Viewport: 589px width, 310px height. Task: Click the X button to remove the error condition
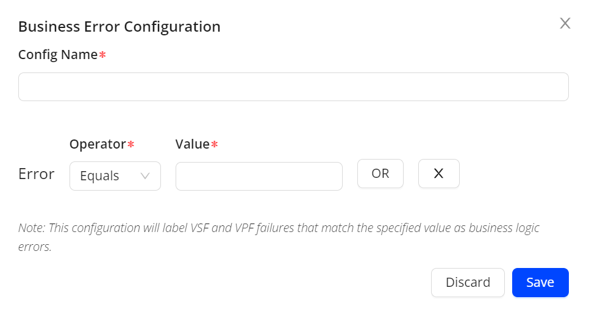tap(438, 174)
